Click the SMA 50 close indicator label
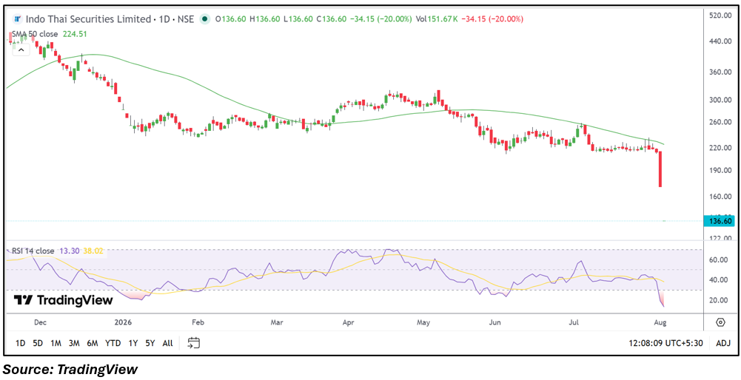 click(x=34, y=34)
